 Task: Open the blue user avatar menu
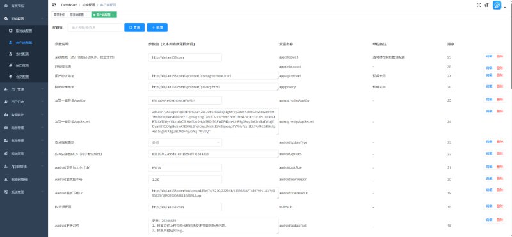point(497,5)
